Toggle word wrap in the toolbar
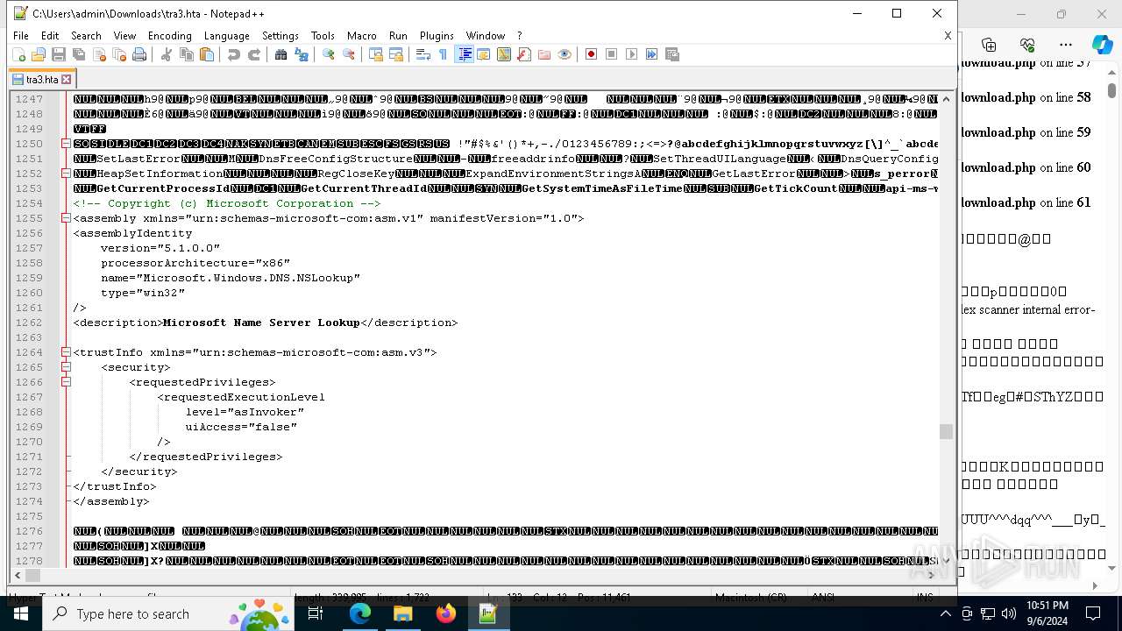The image size is (1122, 631). (x=423, y=54)
